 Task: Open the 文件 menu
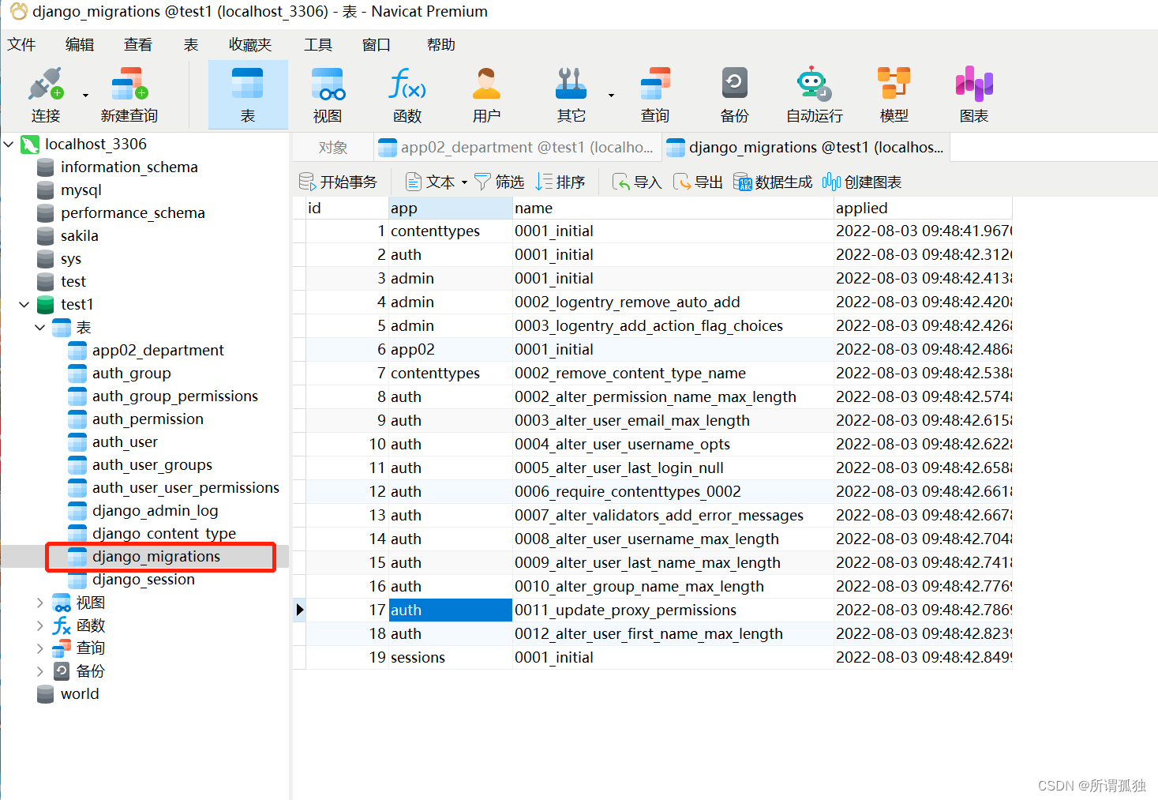(21, 45)
